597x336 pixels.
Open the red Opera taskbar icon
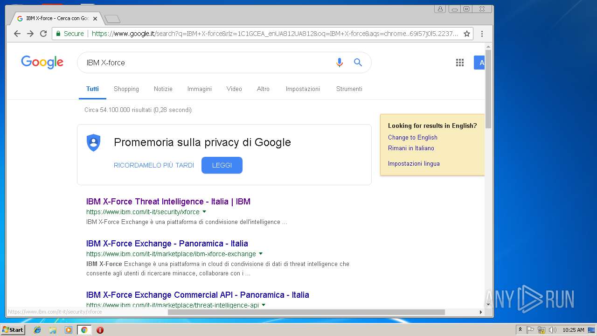[100, 330]
